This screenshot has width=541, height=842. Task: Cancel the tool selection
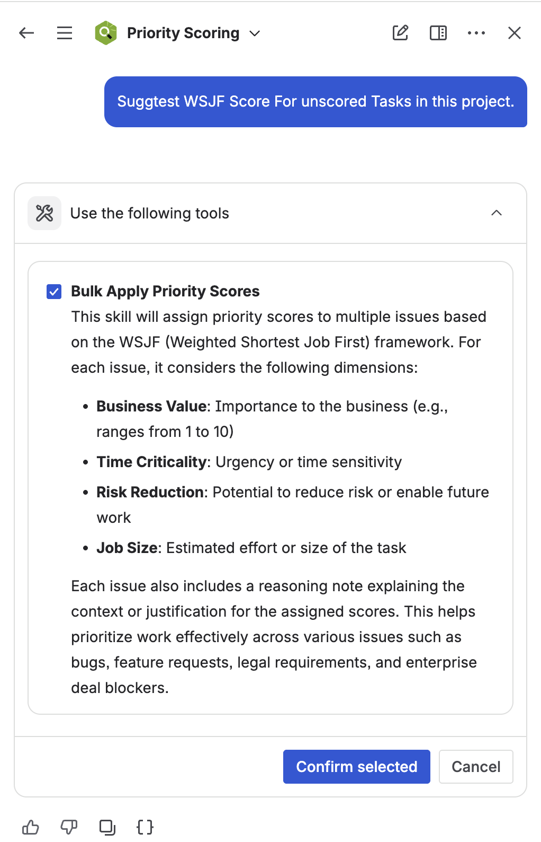coord(475,766)
